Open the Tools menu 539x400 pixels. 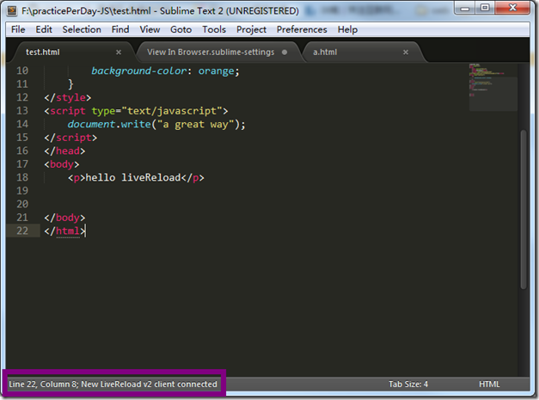[x=214, y=29]
